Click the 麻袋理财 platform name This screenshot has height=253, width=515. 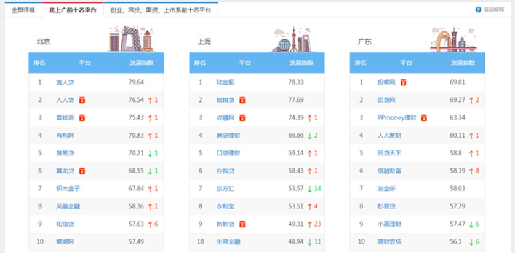(229, 135)
